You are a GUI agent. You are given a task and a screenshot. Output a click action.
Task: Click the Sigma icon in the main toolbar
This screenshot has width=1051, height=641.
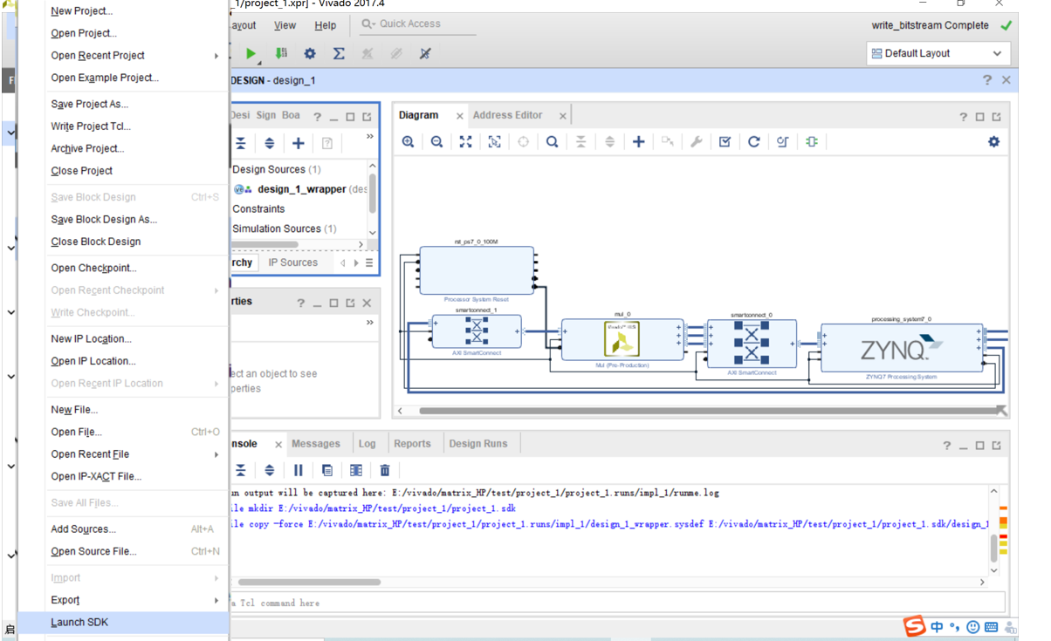pos(339,53)
